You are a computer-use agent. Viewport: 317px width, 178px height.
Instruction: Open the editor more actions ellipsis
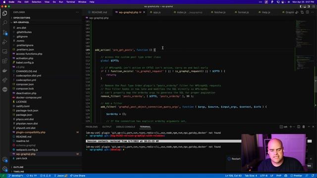313,12
